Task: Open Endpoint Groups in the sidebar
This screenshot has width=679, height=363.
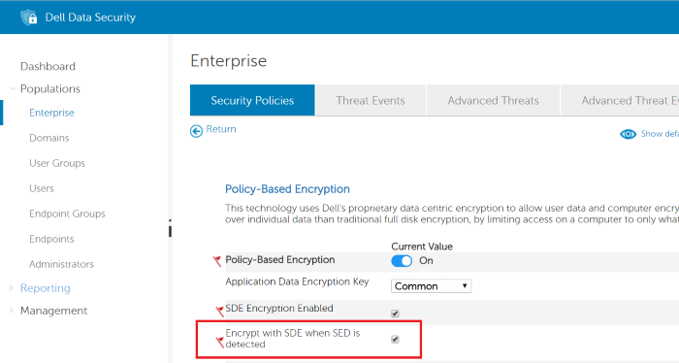Action: (x=67, y=214)
